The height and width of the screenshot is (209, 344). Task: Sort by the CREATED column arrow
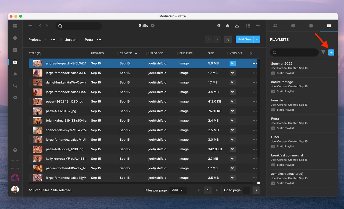(x=136, y=53)
